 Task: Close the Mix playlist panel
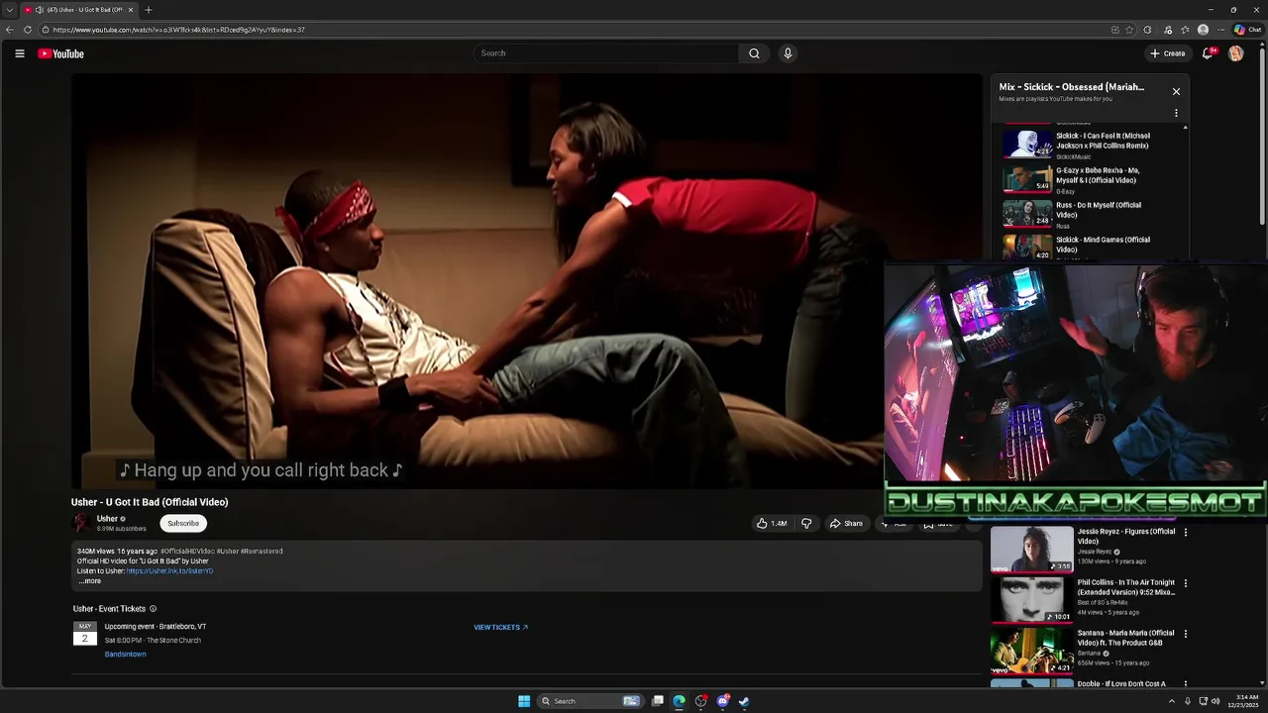(1176, 91)
